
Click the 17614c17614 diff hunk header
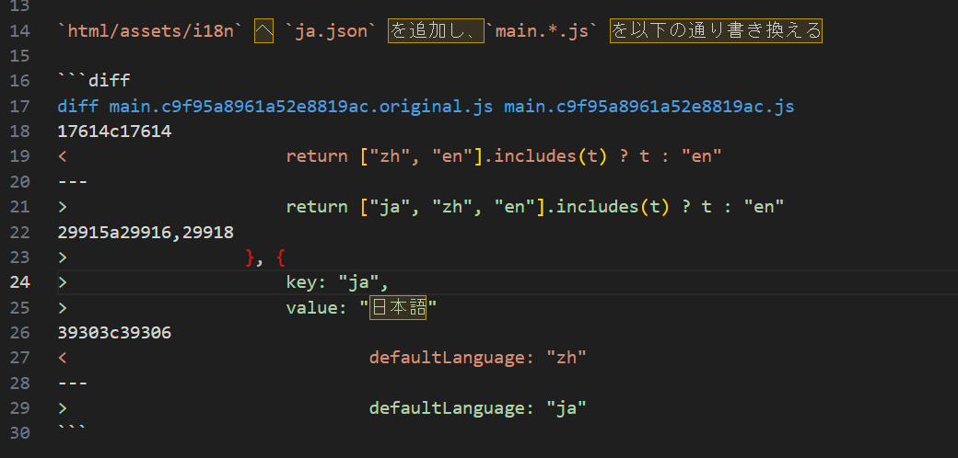114,132
